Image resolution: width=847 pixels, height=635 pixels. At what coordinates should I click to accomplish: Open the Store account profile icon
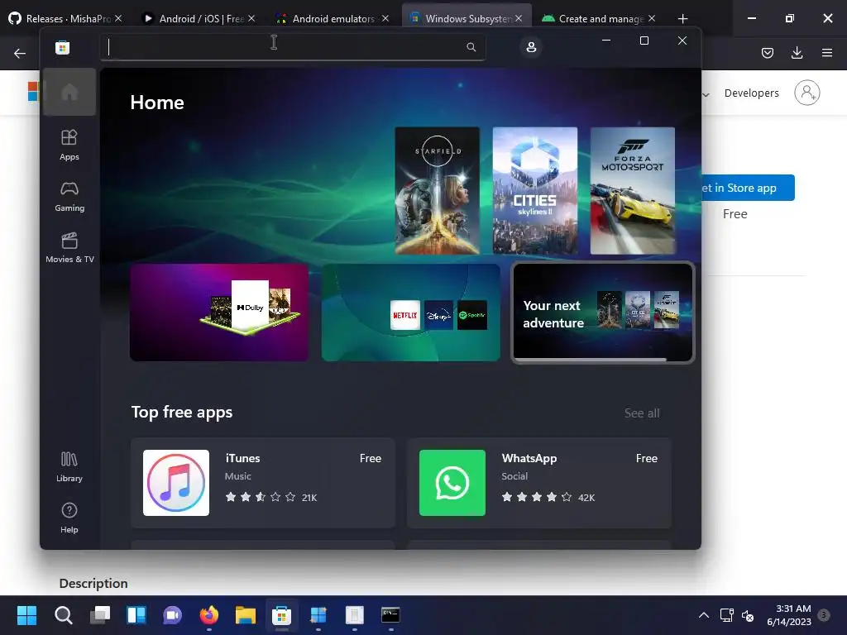point(531,47)
